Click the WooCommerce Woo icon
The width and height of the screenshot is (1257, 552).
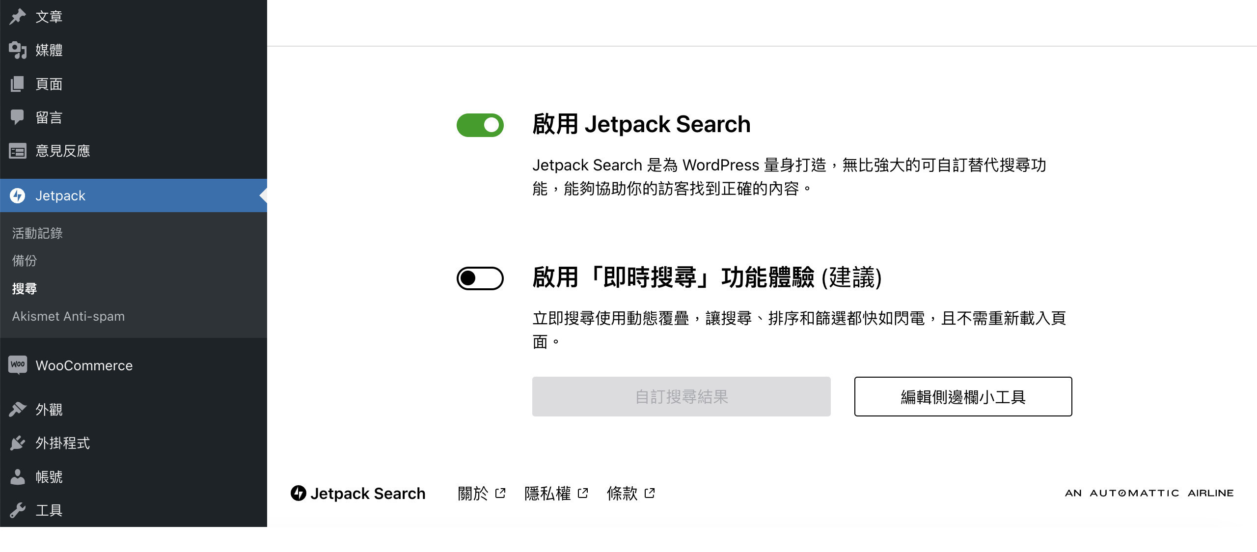(x=18, y=365)
